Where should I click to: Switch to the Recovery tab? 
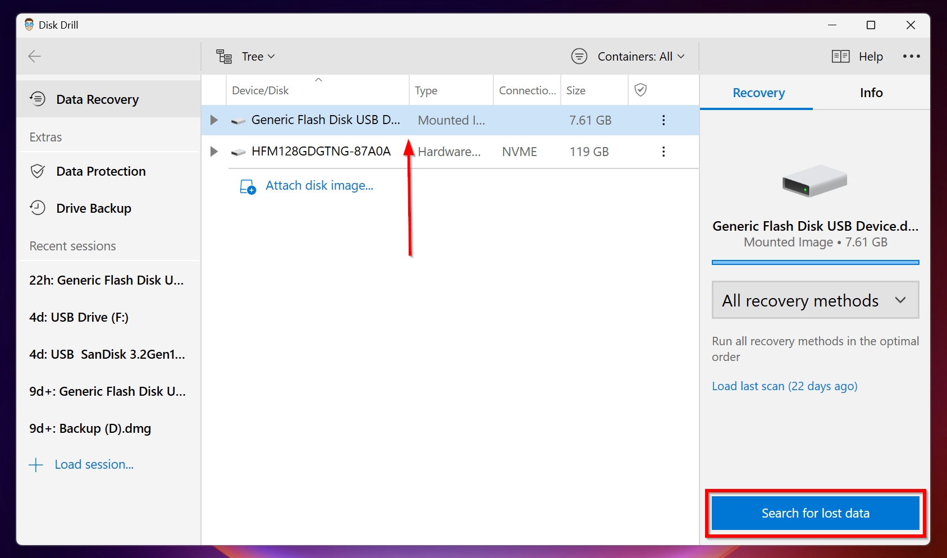pyautogui.click(x=758, y=93)
